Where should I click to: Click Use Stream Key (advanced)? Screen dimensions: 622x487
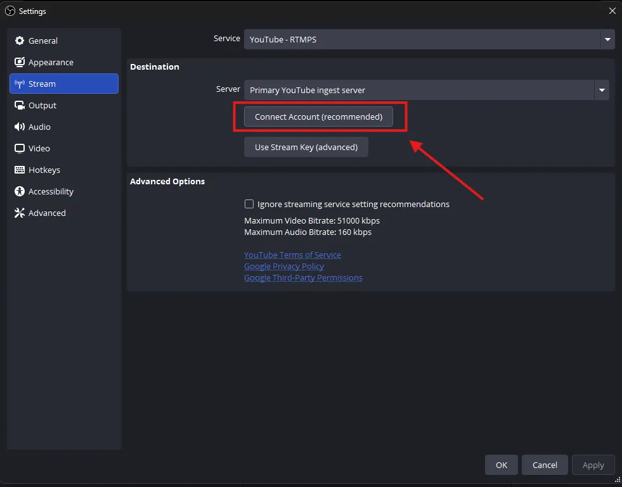click(306, 147)
